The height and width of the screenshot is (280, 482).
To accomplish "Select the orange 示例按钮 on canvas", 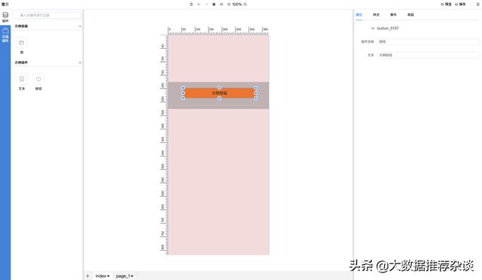I will (x=219, y=93).
